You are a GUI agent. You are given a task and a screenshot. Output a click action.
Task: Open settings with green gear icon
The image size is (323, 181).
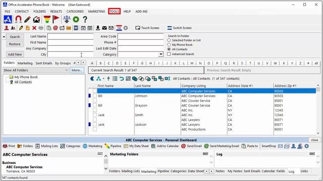[76, 20]
